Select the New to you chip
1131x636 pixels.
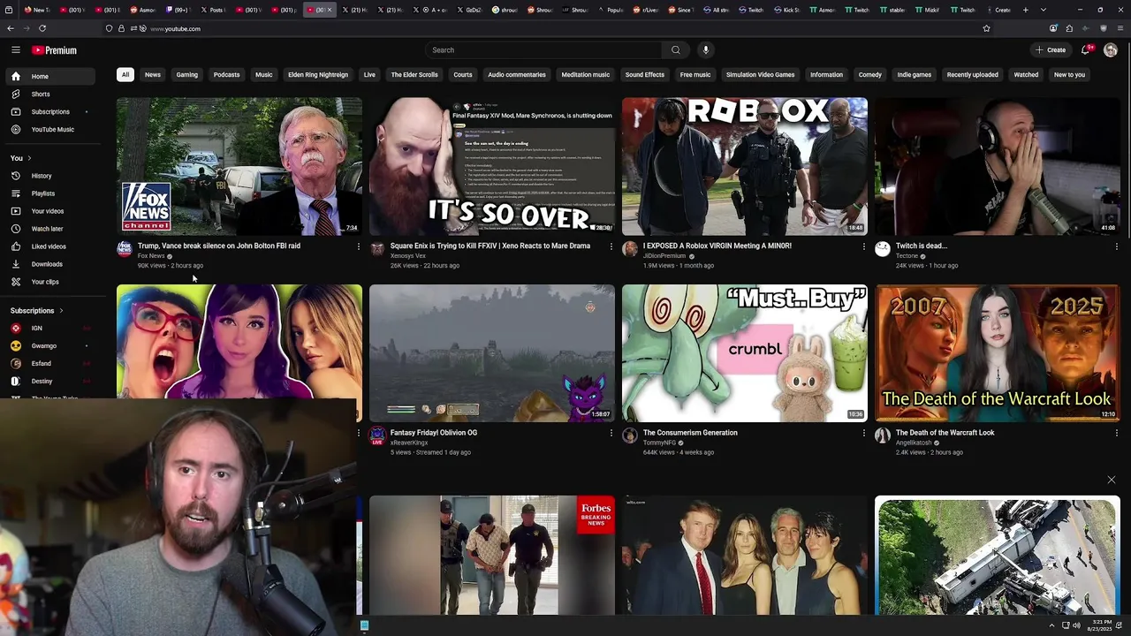1069,75
